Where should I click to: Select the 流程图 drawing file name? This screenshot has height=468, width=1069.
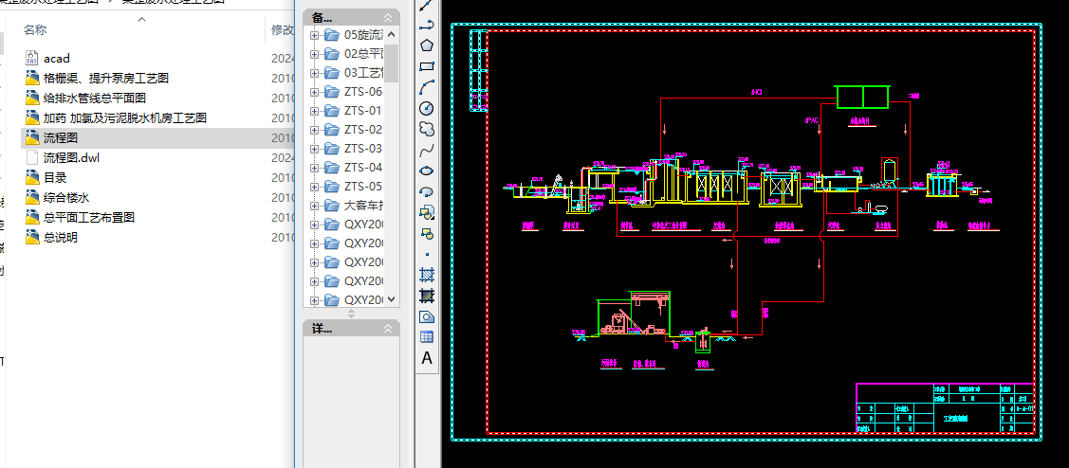(61, 137)
